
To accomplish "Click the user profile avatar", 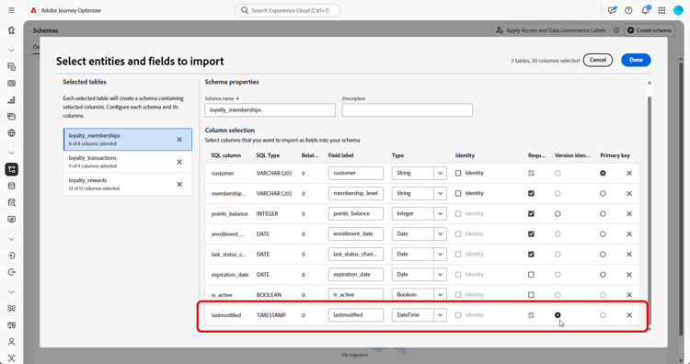I will pyautogui.click(x=678, y=10).
